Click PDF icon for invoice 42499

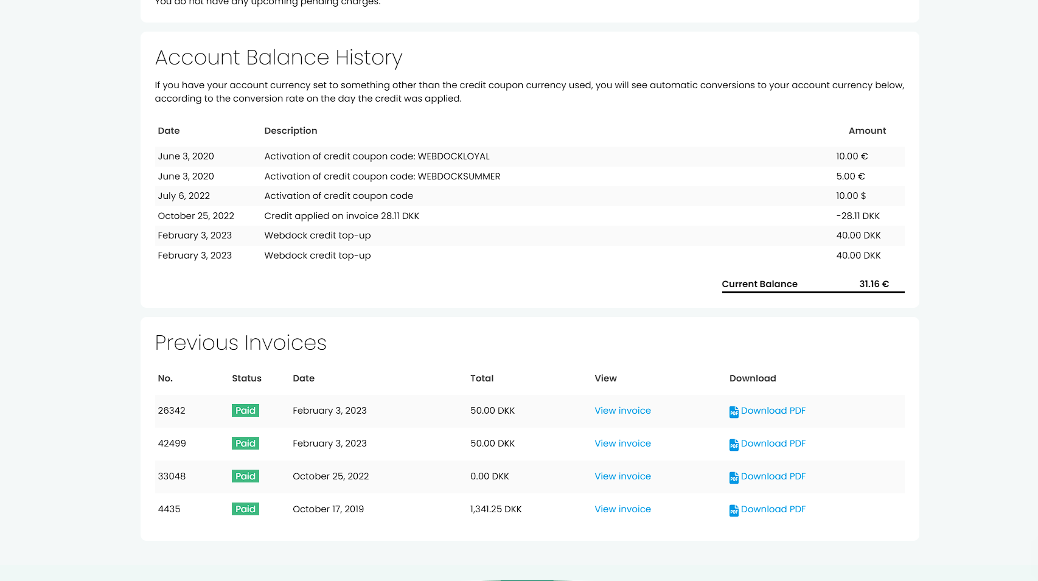click(734, 445)
